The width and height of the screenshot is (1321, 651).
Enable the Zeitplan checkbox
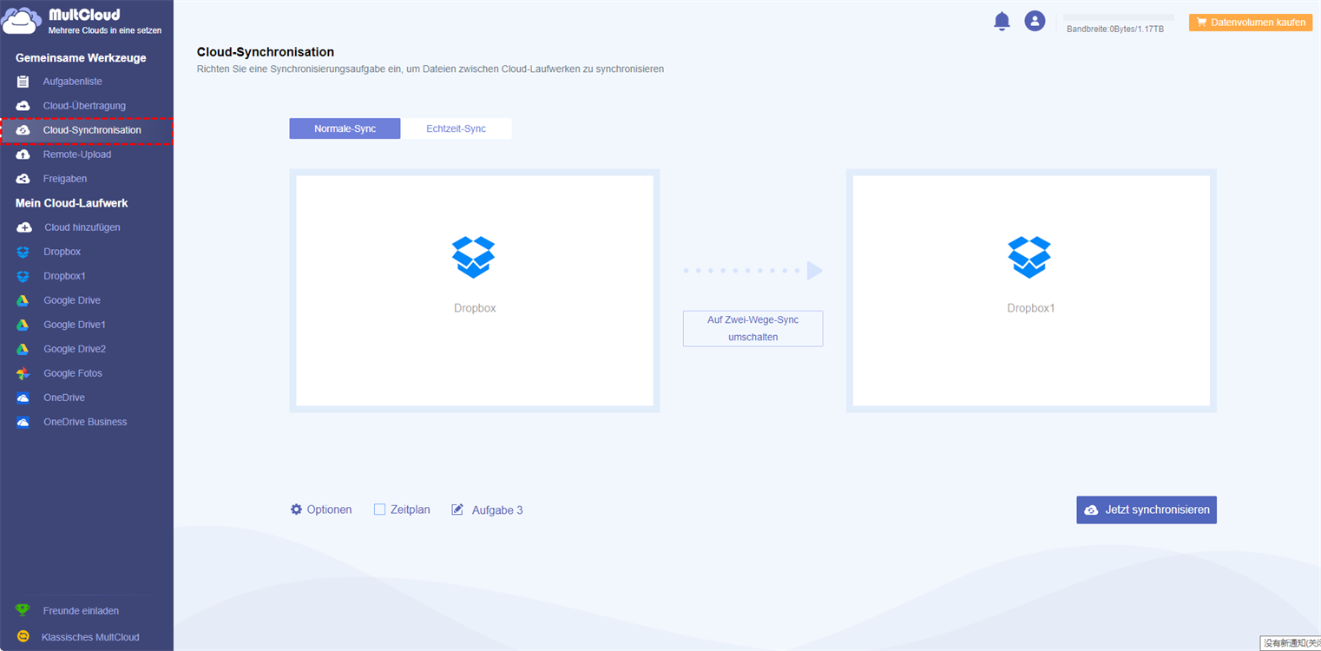[379, 510]
